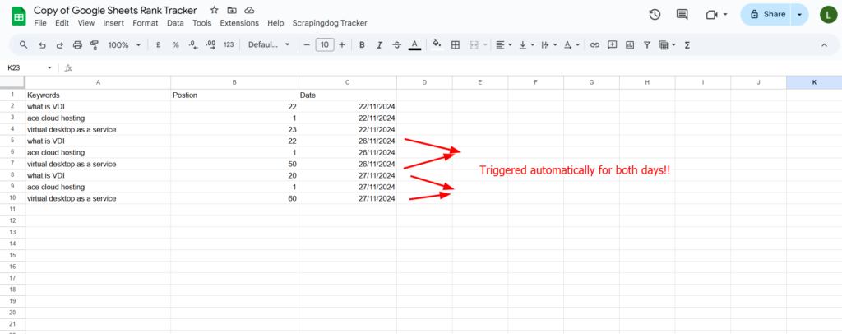This screenshot has height=334, width=842.
Task: Activate the paint format tool
Action: click(x=95, y=45)
